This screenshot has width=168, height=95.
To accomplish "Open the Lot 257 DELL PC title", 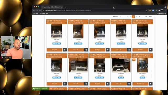I will tap(98, 56).
